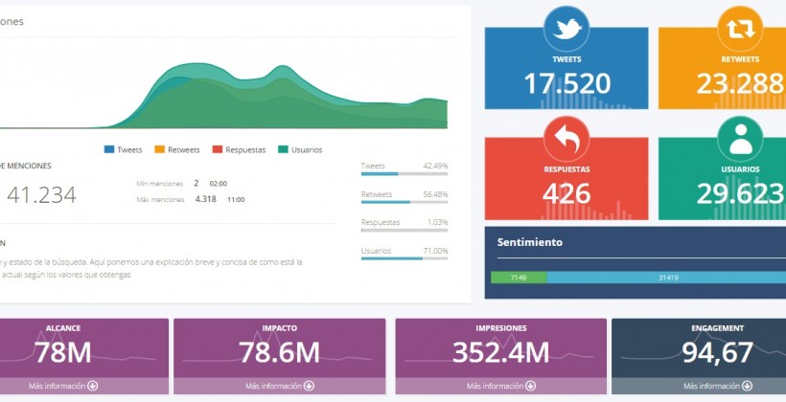
Task: Click the orange swatch next to Retweets legend
Action: pyautogui.click(x=159, y=149)
